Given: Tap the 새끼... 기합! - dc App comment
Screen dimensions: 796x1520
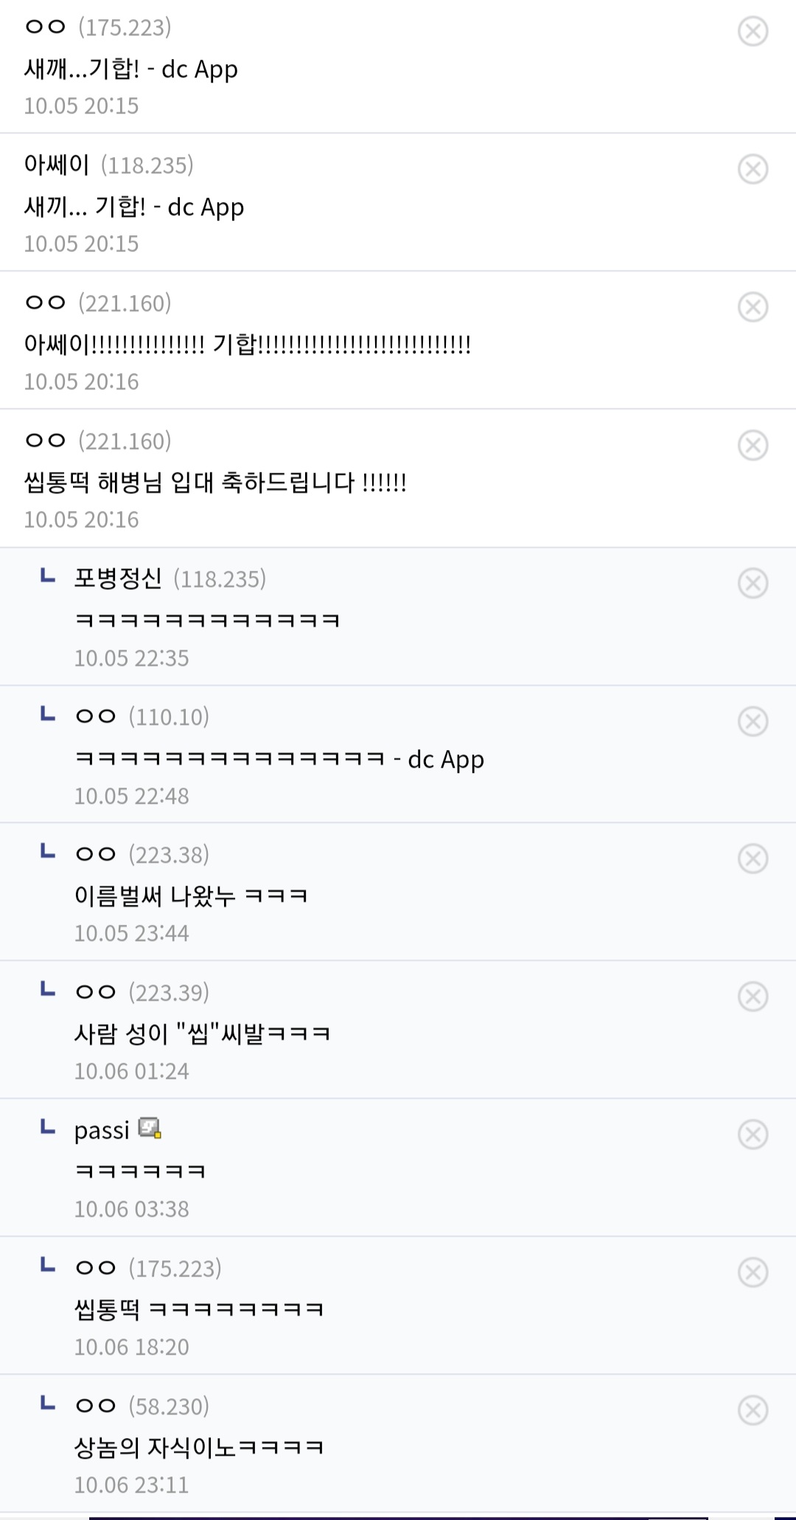Looking at the screenshot, I should click(x=134, y=207).
